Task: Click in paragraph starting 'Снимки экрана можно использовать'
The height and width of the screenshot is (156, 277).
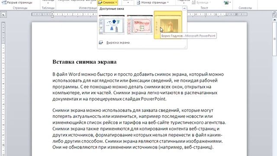Action: (139, 129)
